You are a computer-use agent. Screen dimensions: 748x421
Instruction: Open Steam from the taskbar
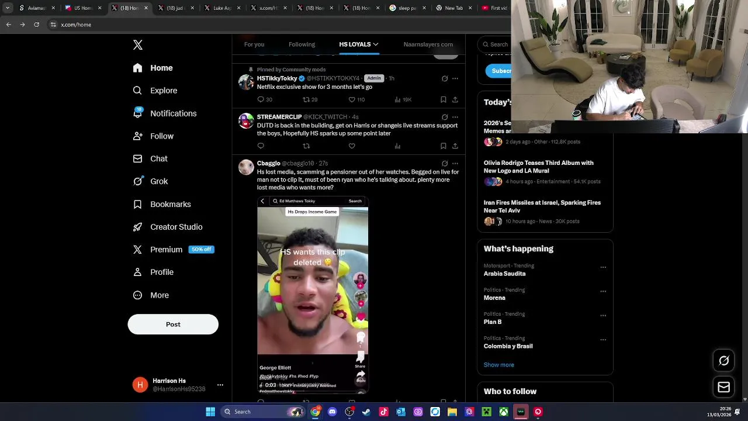[x=366, y=412]
